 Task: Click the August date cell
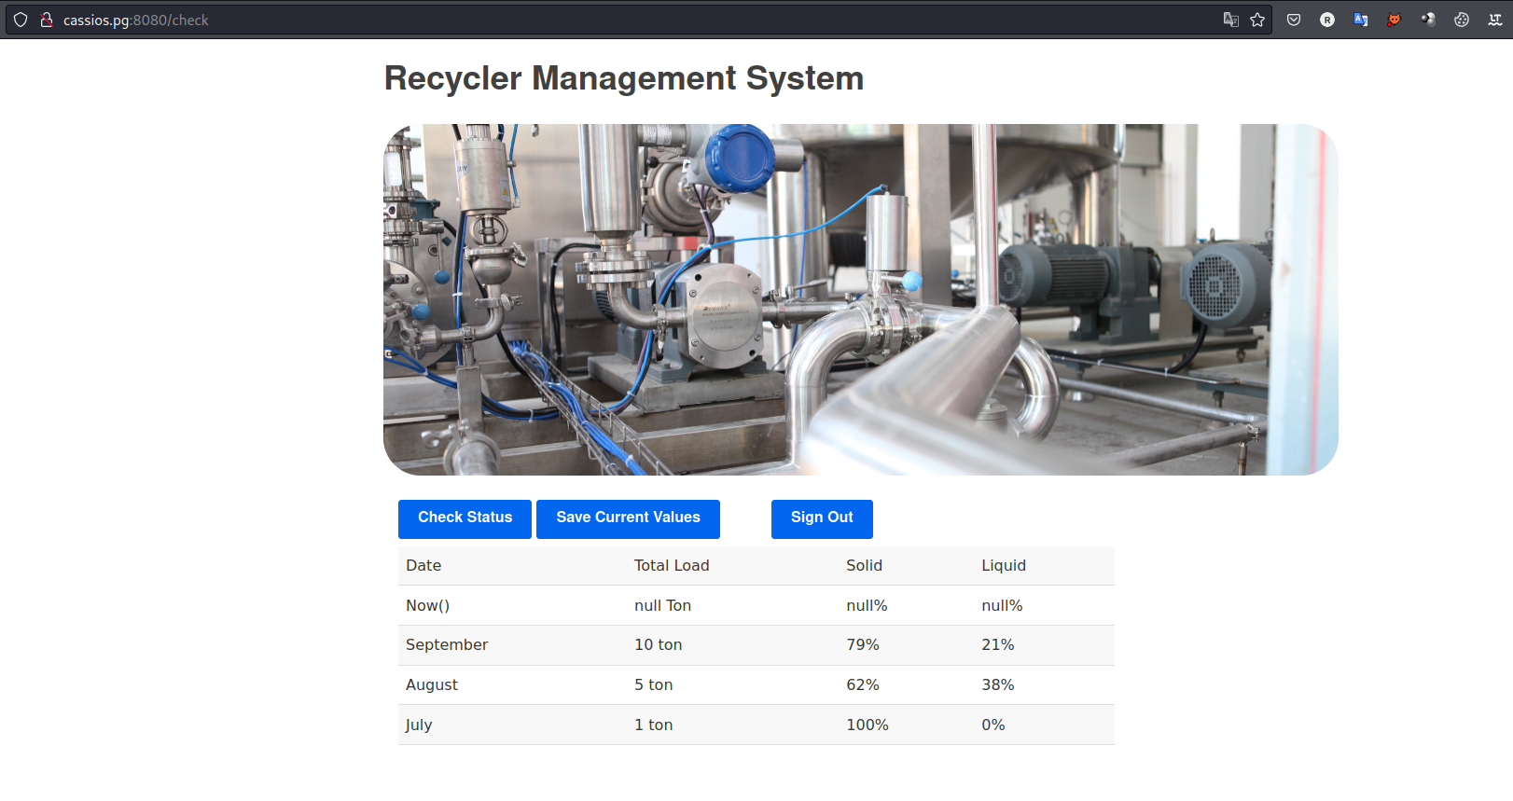(432, 684)
